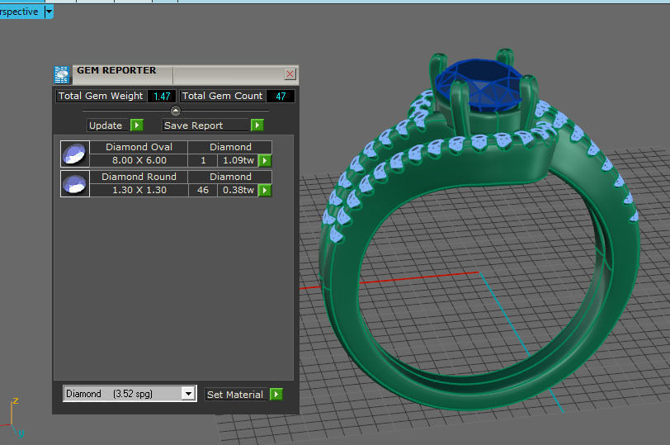Select the Diamond Oval gem thumbnail
The height and width of the screenshot is (445, 670).
point(75,154)
